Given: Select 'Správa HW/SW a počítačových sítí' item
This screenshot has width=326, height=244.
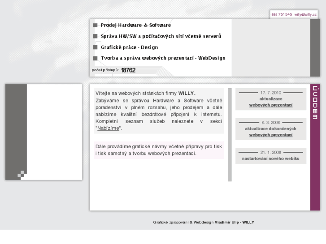Looking at the screenshot, I should click(x=161, y=36).
